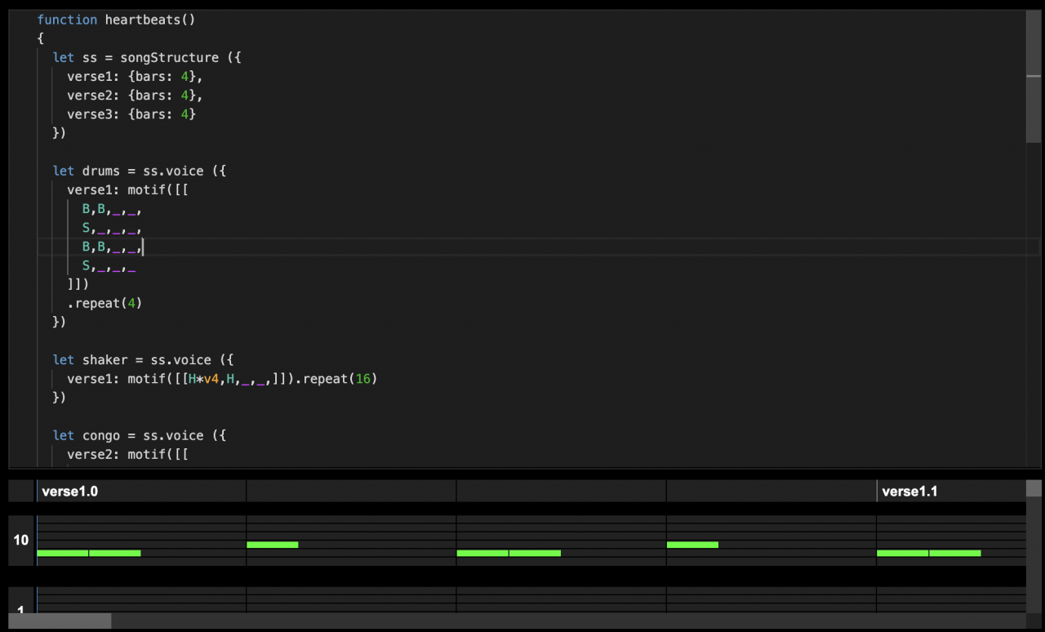Click the piano roll vertical scrollbar thumb
The width and height of the screenshot is (1045, 632).
[1034, 488]
